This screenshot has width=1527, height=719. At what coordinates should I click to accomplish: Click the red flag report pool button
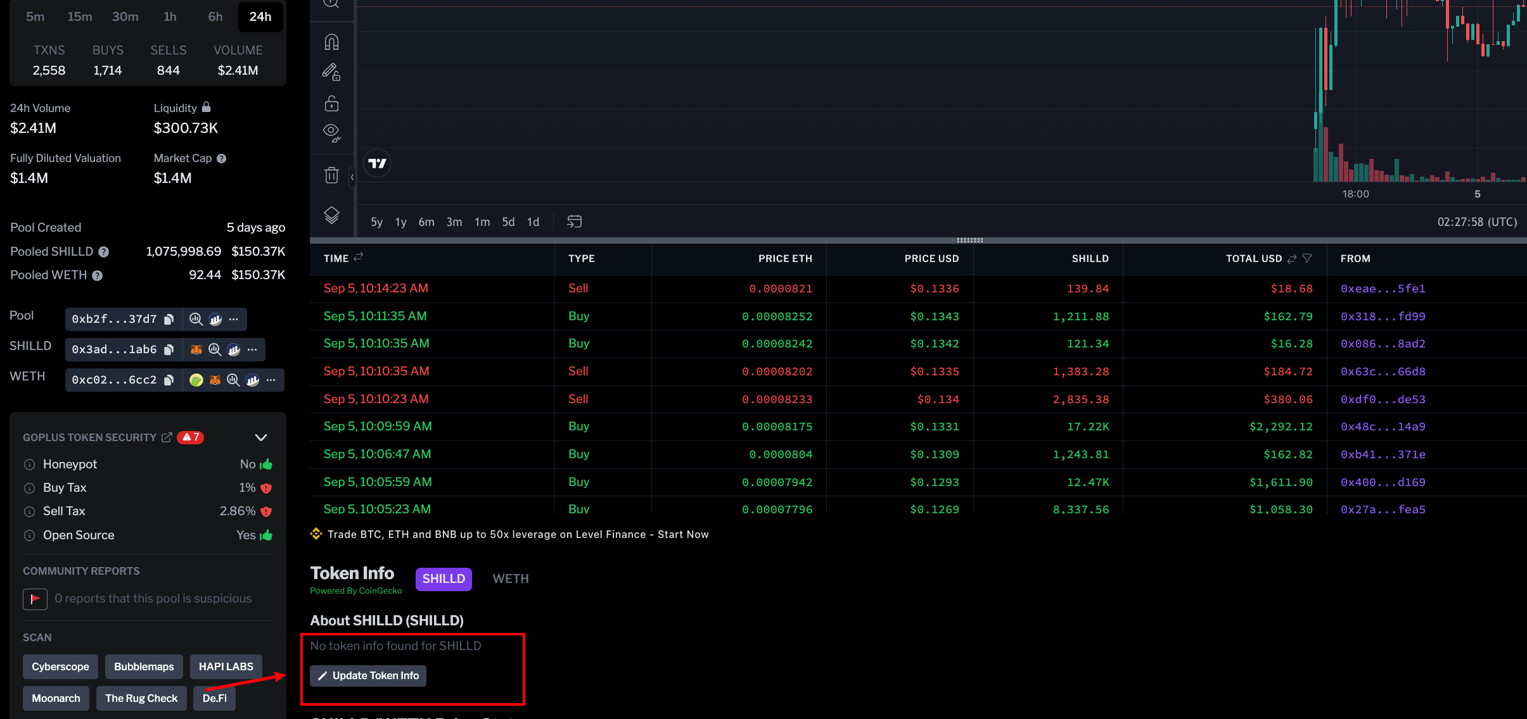(35, 599)
